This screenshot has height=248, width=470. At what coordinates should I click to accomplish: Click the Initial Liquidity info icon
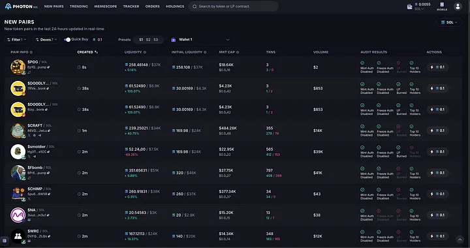click(205, 52)
